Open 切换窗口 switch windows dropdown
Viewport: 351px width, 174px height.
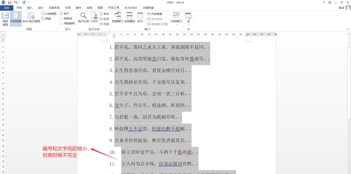[x=176, y=19]
